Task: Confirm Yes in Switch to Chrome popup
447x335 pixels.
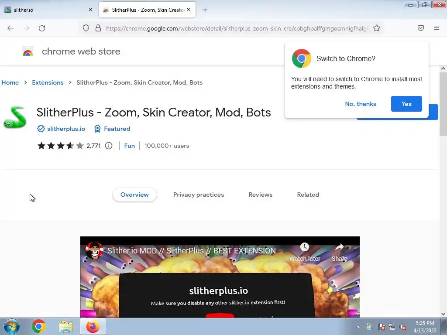Action: click(406, 104)
